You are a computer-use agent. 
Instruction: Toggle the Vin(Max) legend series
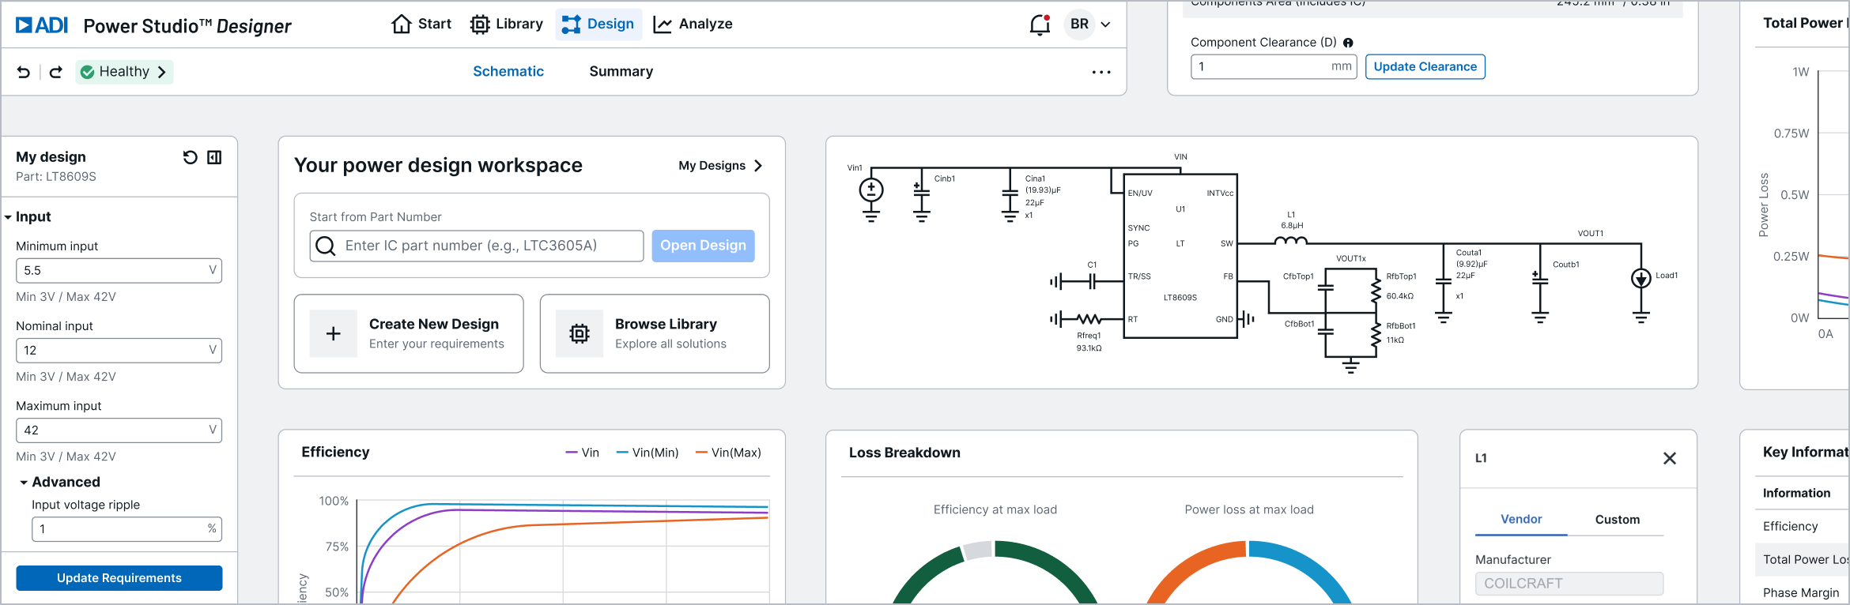[x=728, y=453]
